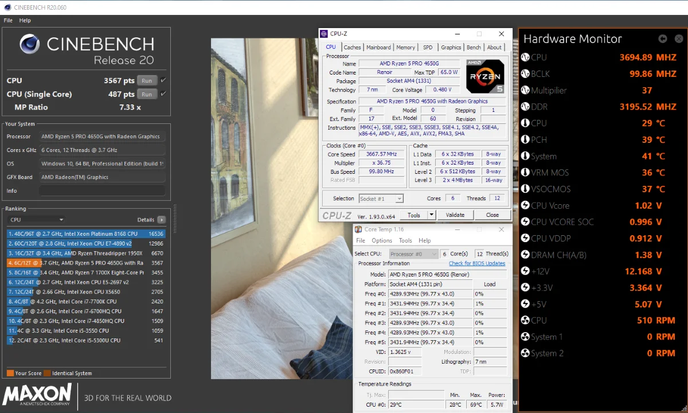Click the thermometer icon next to VSOCMOS
The image size is (688, 413).
(526, 189)
